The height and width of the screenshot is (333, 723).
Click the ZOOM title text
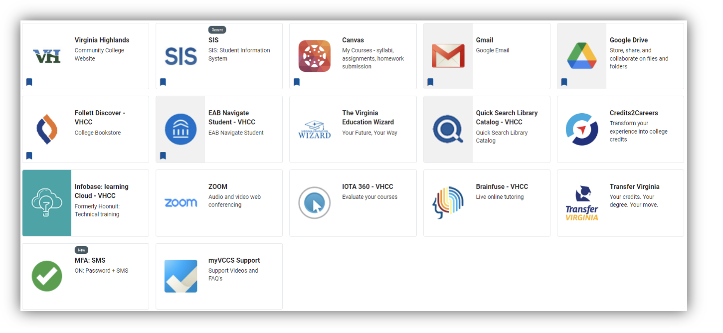[218, 186]
